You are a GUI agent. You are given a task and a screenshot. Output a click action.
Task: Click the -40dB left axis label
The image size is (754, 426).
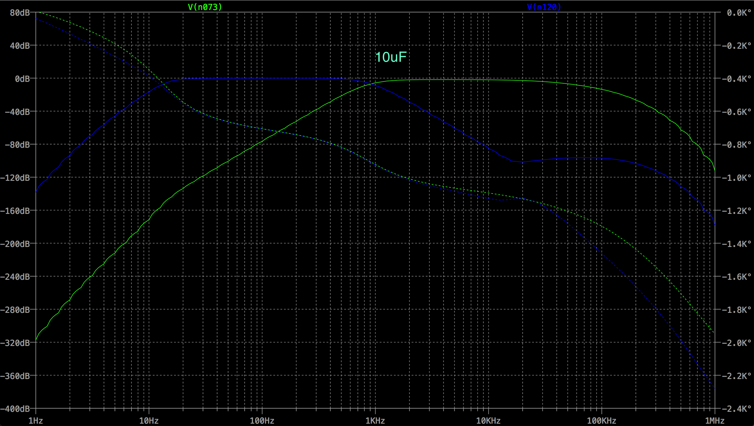coord(17,112)
